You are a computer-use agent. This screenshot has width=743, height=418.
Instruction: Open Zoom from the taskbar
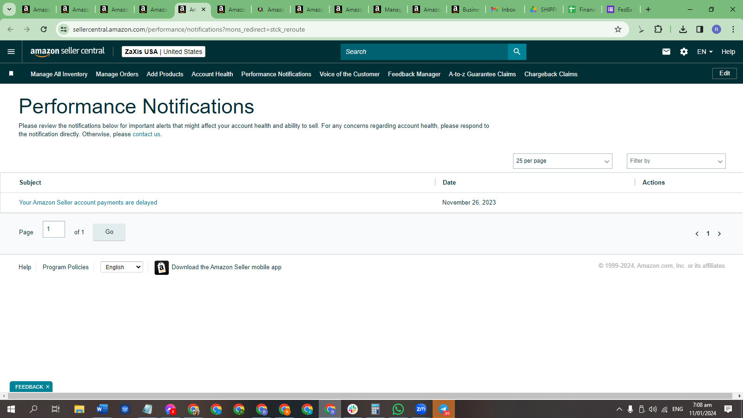click(421, 409)
